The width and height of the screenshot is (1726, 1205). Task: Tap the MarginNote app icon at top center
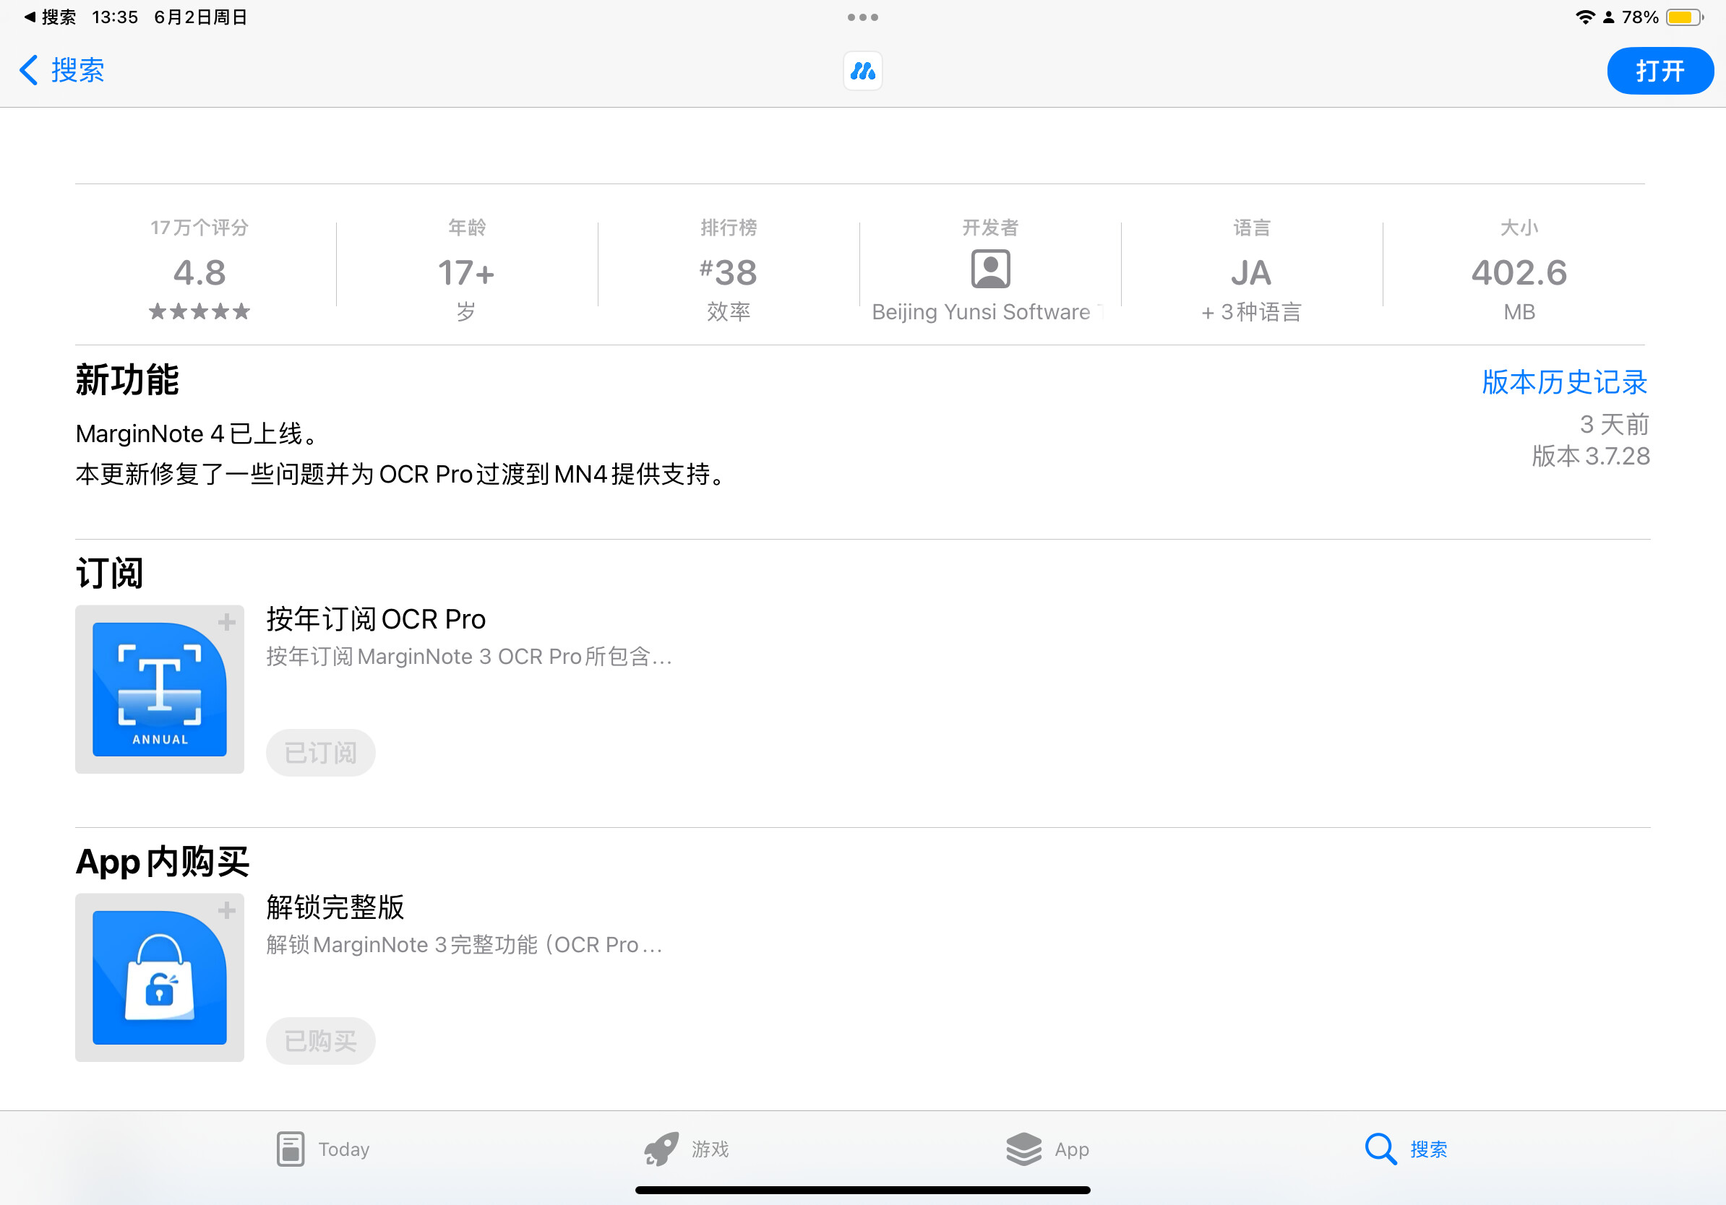tap(862, 71)
